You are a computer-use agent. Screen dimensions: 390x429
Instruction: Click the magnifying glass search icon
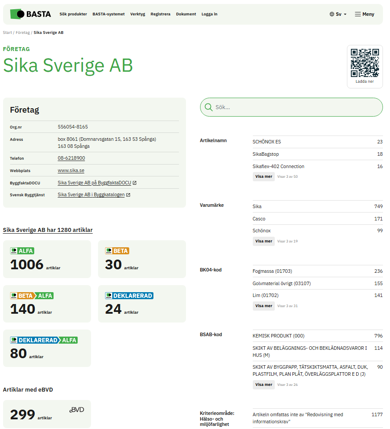(x=208, y=107)
